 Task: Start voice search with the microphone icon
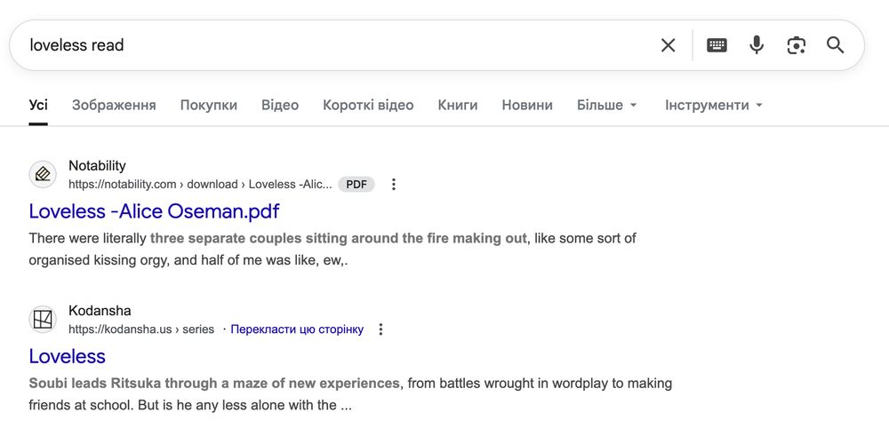757,45
